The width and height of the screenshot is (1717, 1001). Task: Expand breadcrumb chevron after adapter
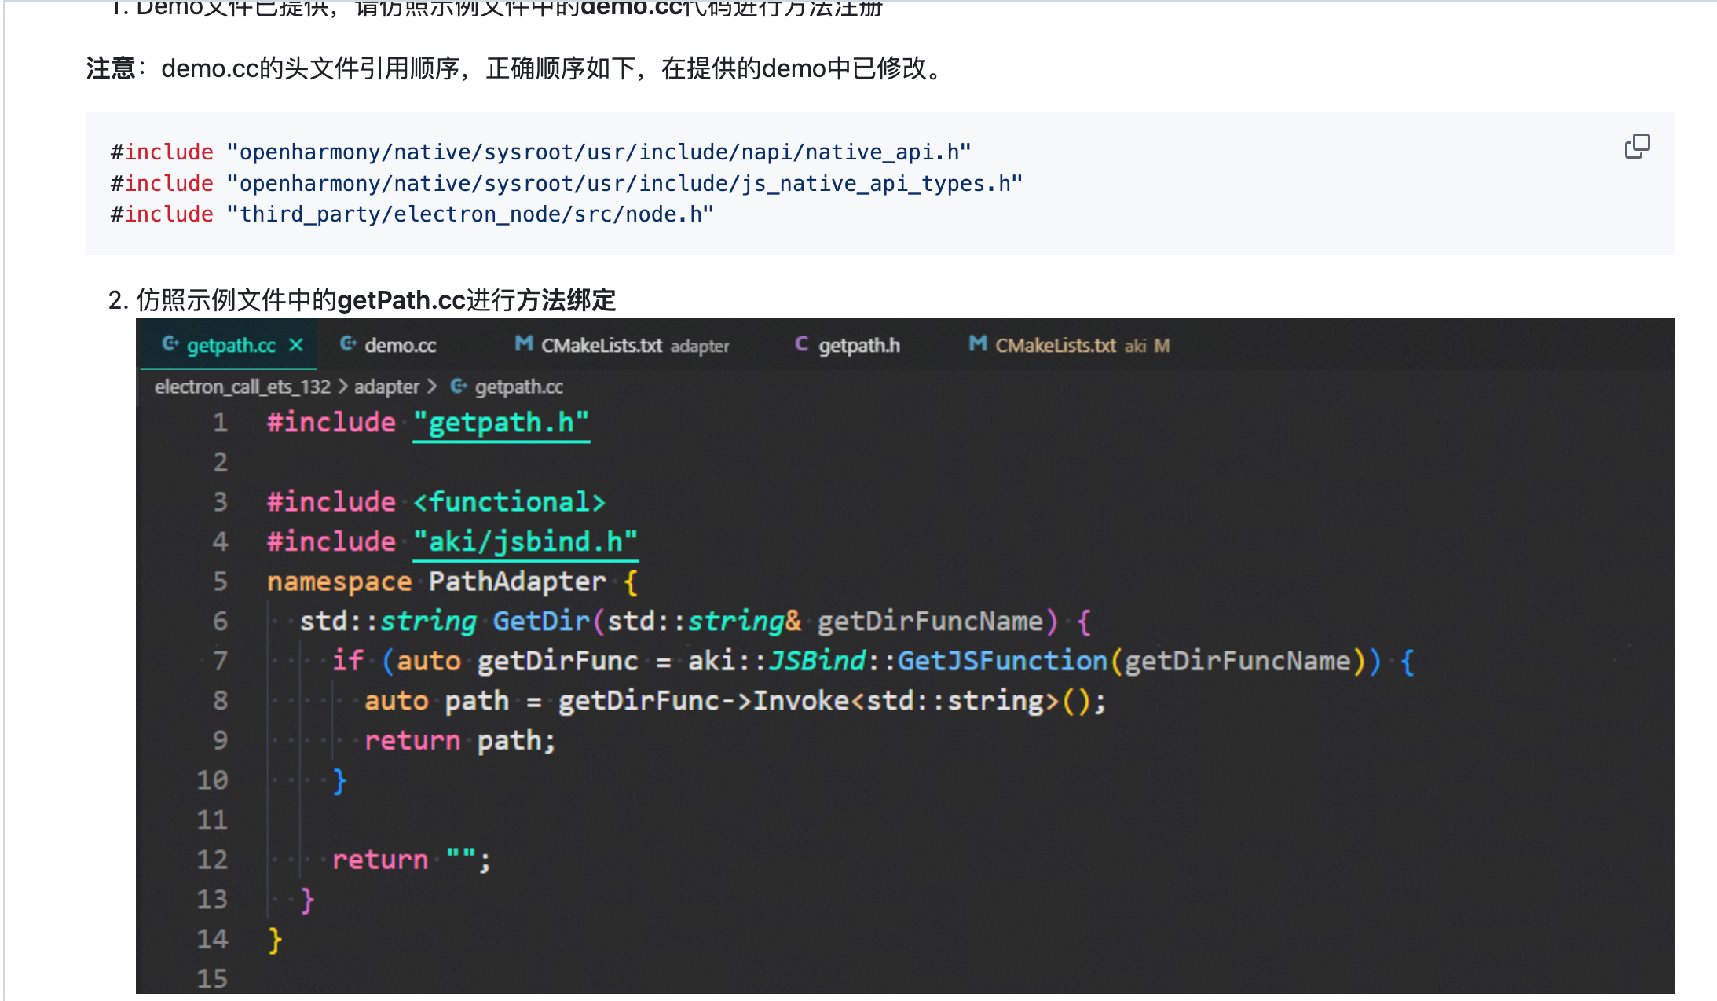(431, 387)
